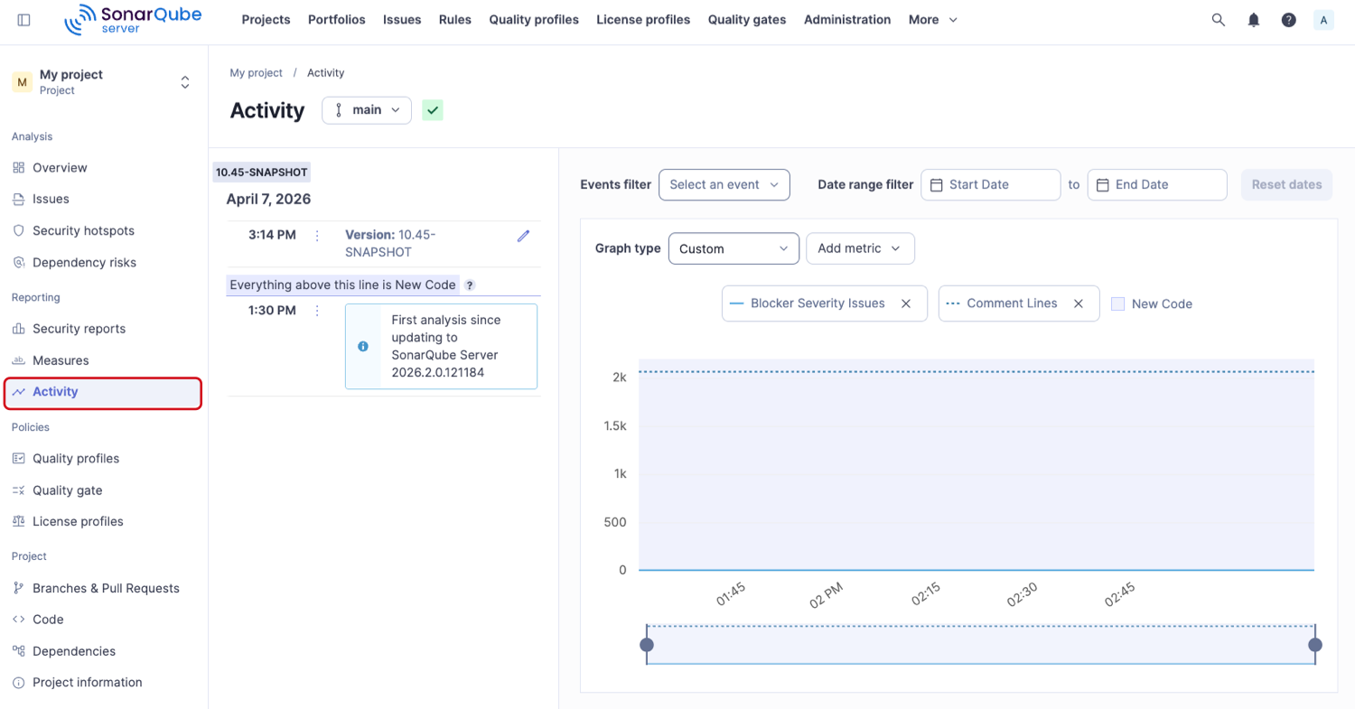1355x709 pixels.
Task: Open the main branch dropdown
Action: pyautogui.click(x=367, y=110)
